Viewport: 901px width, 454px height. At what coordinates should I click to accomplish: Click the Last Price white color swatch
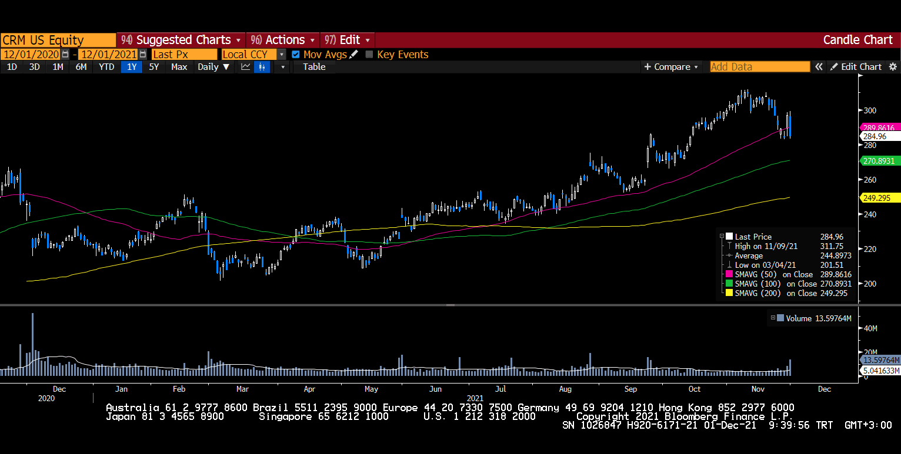click(730, 237)
